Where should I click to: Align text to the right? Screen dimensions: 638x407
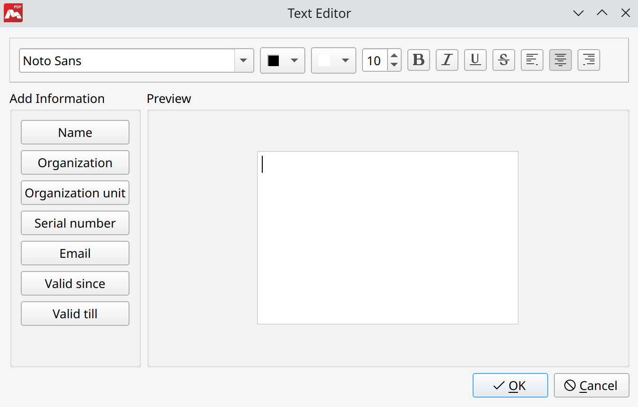[x=588, y=60]
